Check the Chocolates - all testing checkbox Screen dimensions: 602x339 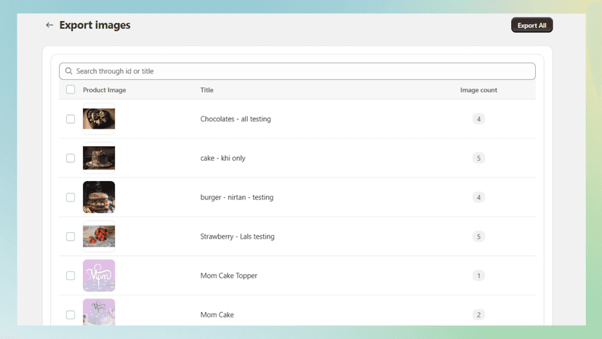71,119
